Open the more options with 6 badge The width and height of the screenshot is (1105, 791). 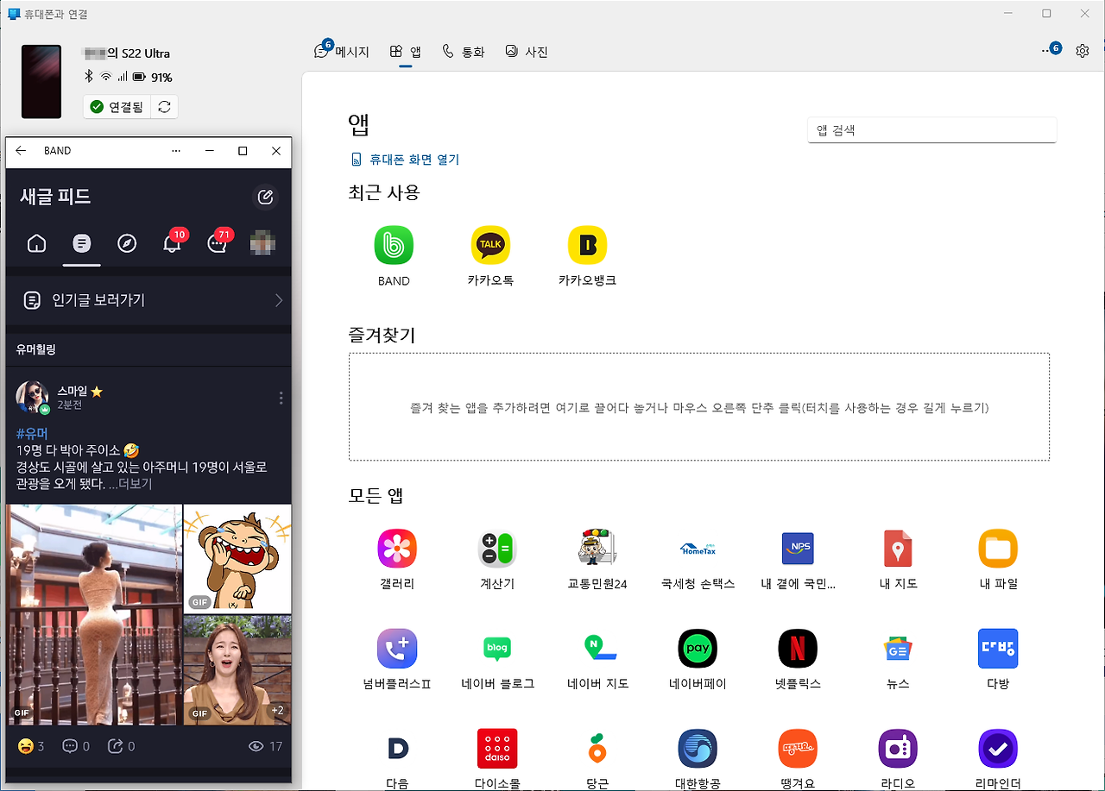(1051, 50)
